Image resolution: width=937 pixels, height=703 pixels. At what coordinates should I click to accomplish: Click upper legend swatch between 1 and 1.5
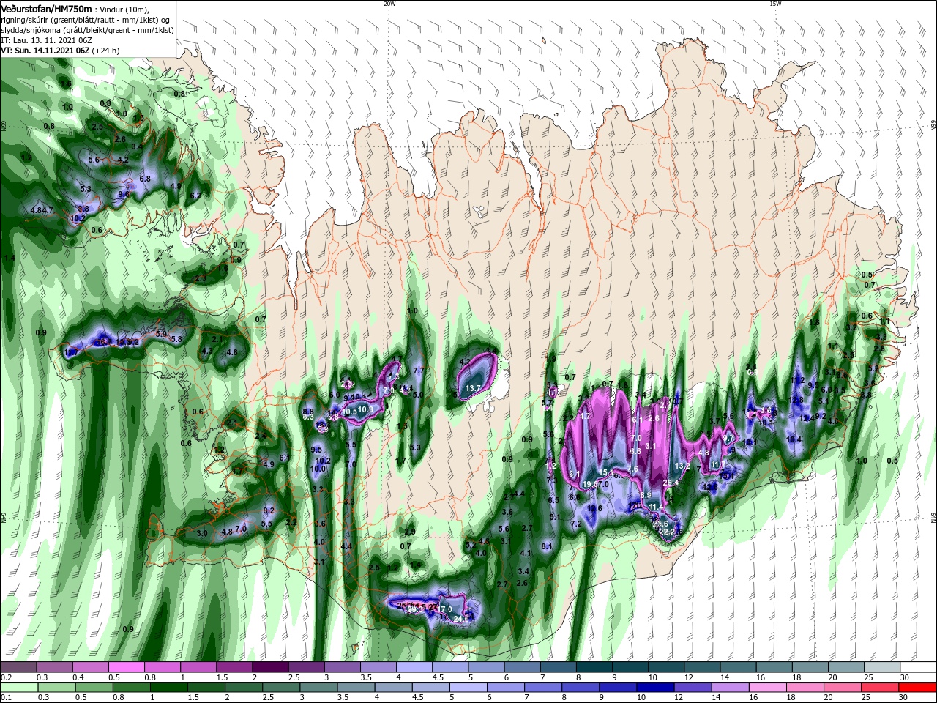[198, 667]
